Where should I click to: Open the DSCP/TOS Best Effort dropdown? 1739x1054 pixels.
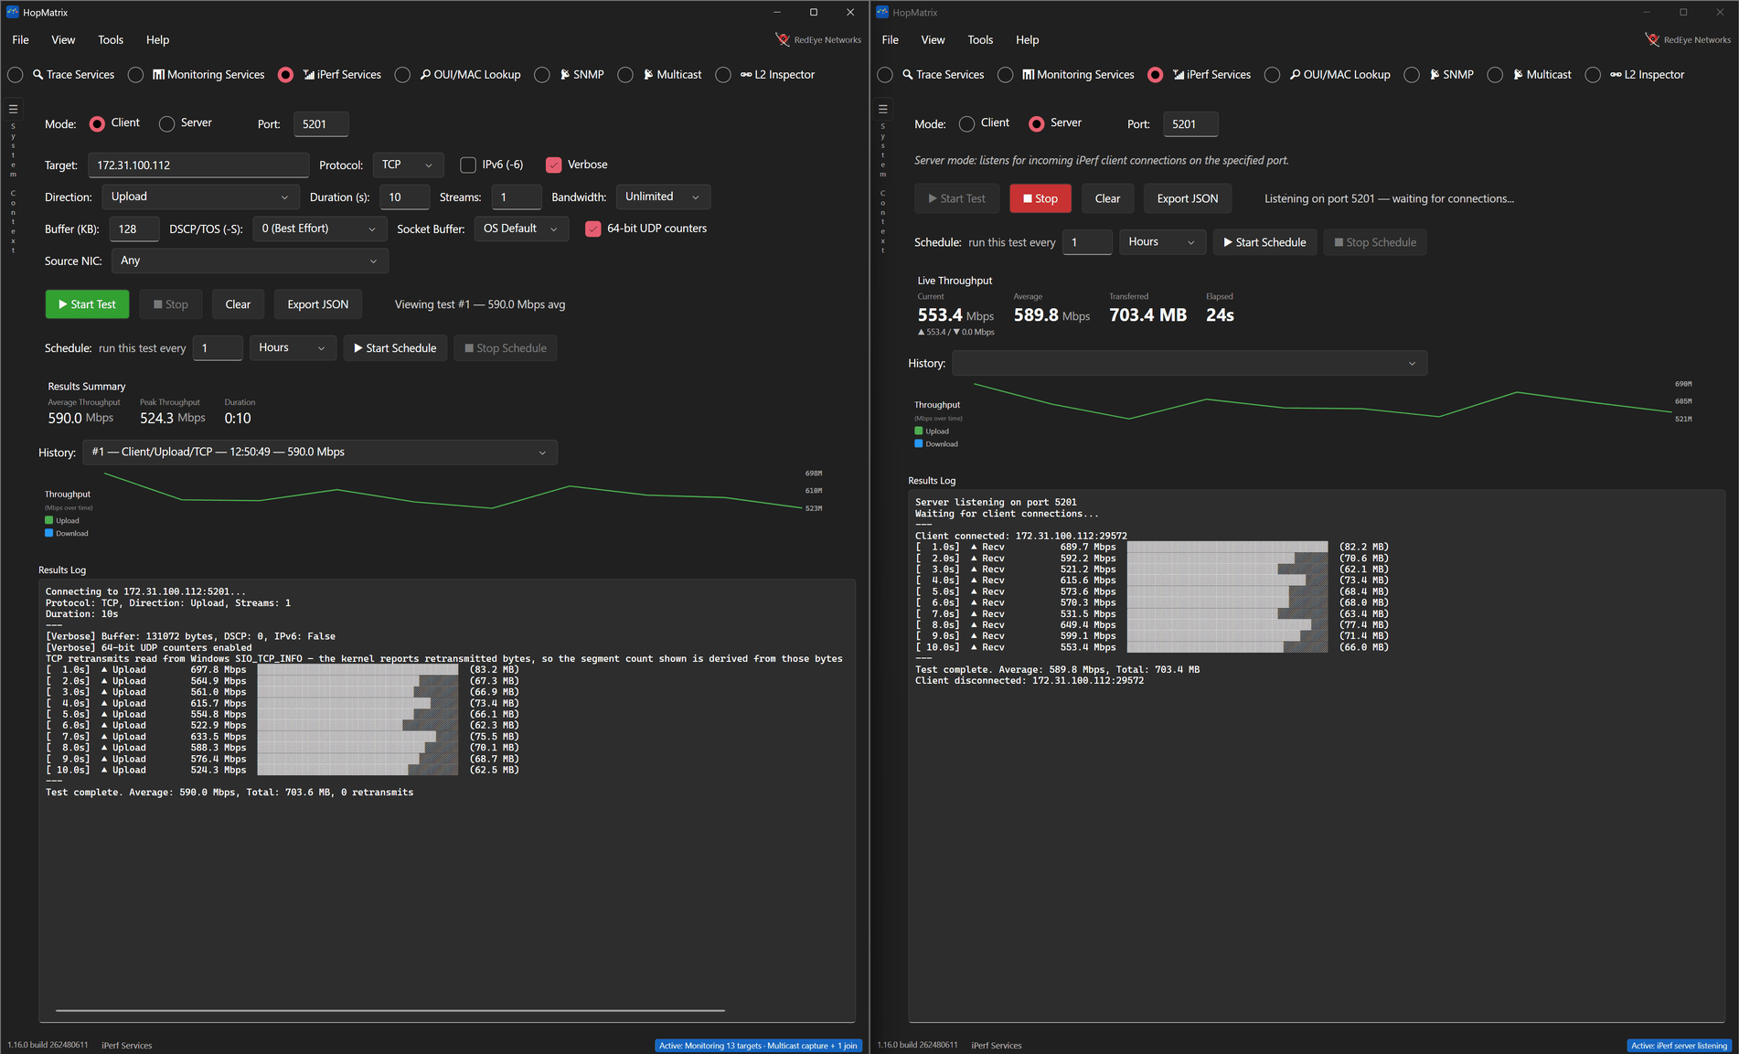(319, 229)
